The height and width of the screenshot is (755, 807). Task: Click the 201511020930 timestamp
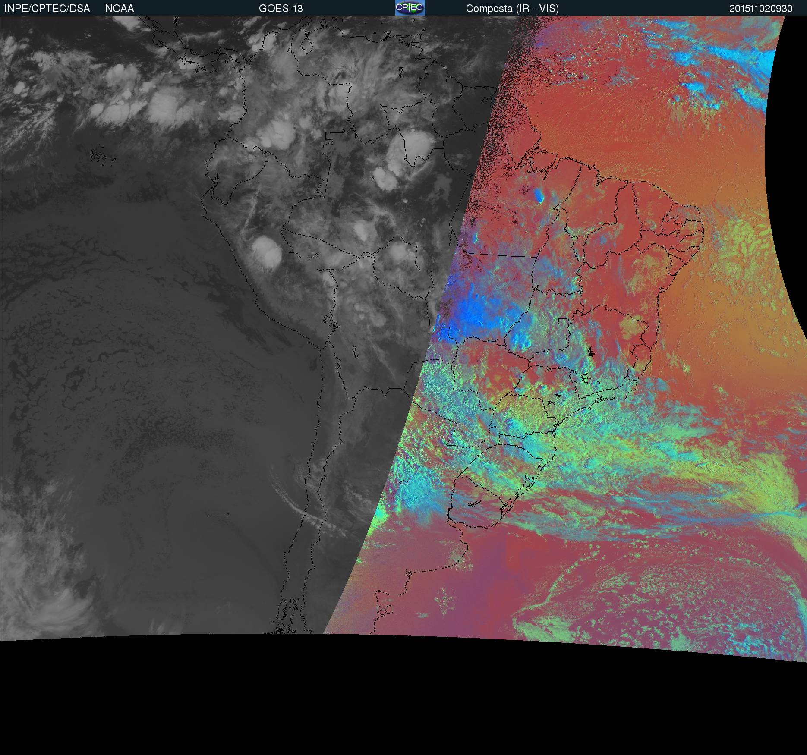click(x=760, y=9)
